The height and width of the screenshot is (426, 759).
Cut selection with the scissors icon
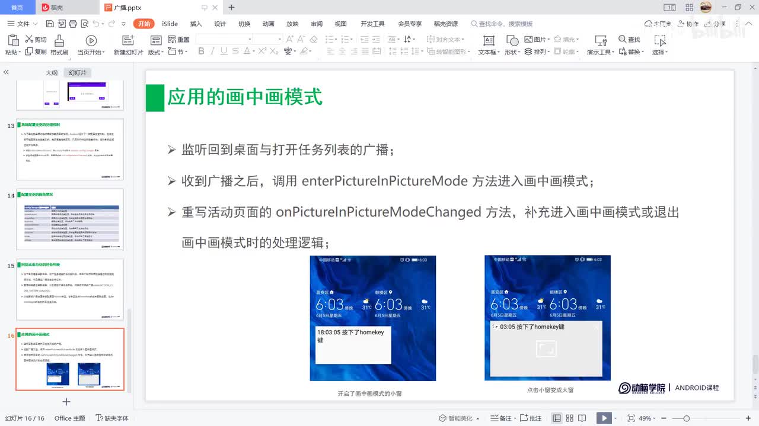pyautogui.click(x=29, y=40)
